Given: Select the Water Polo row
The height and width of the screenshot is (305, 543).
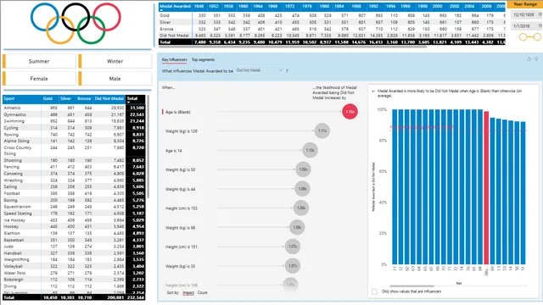Looking at the screenshot, I should pyautogui.click(x=74, y=273).
